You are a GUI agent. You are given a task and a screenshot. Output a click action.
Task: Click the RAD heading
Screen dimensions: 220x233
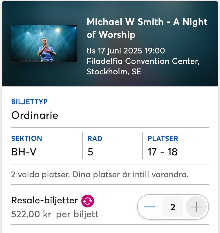tap(95, 139)
